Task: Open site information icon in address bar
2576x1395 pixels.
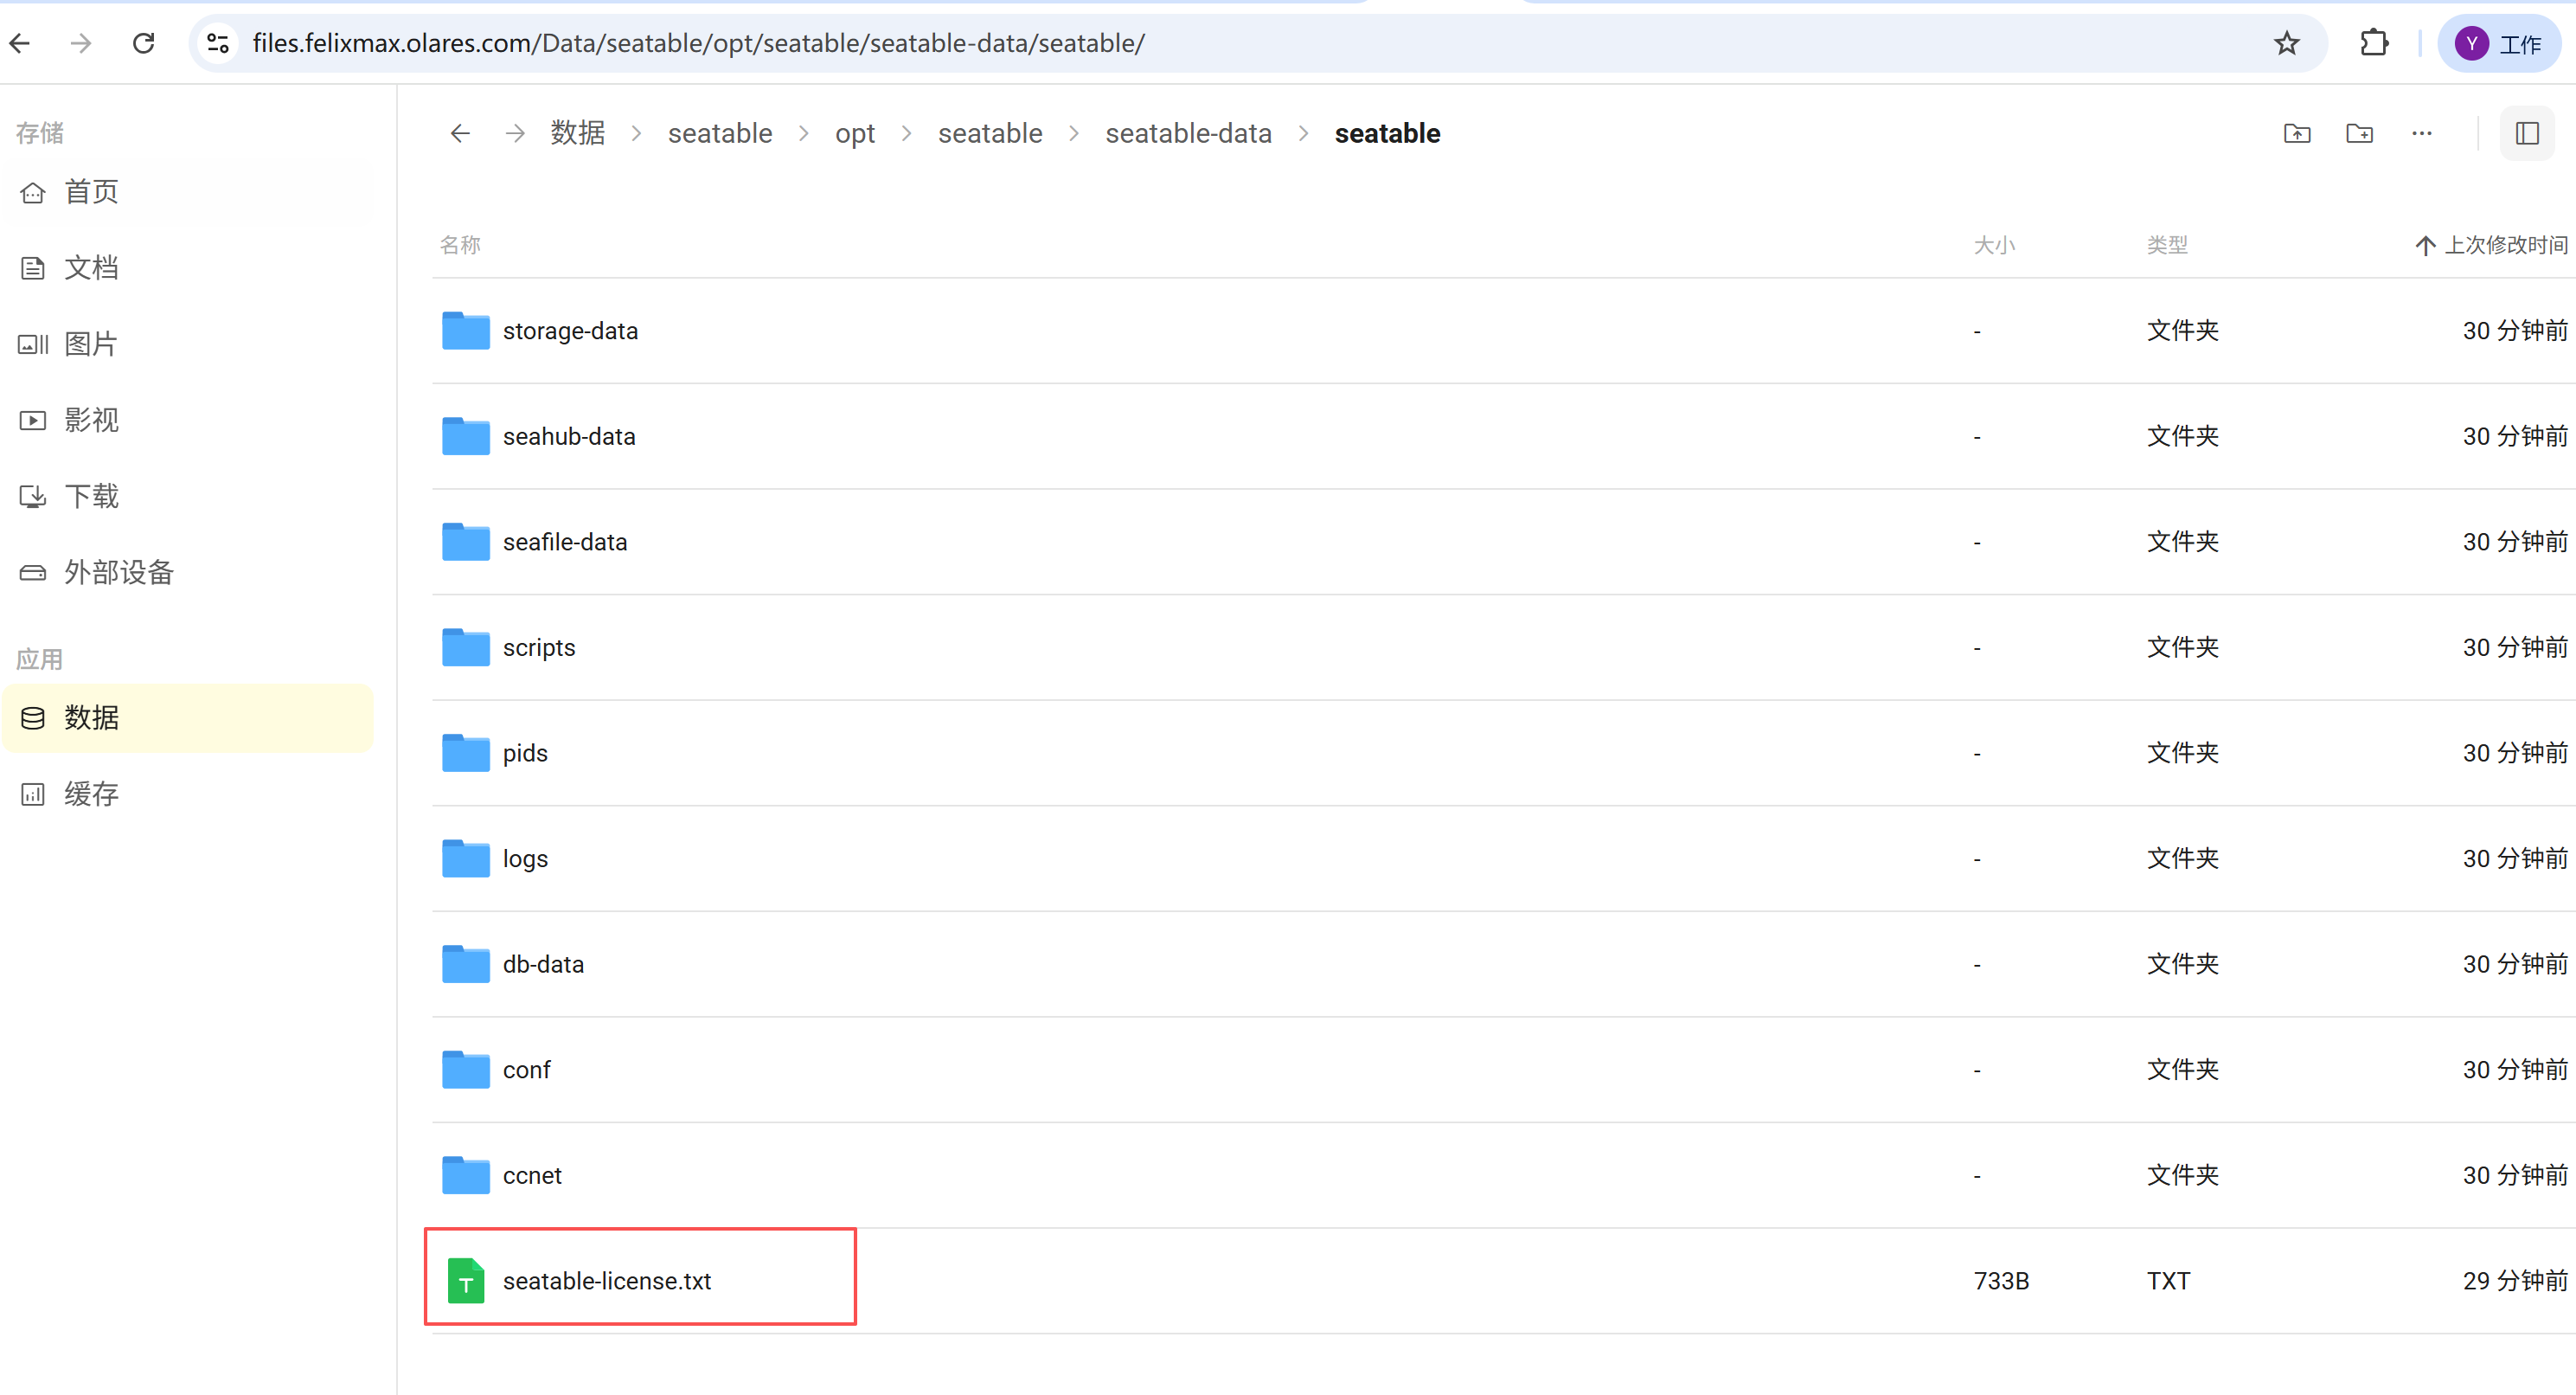Action: [x=218, y=43]
